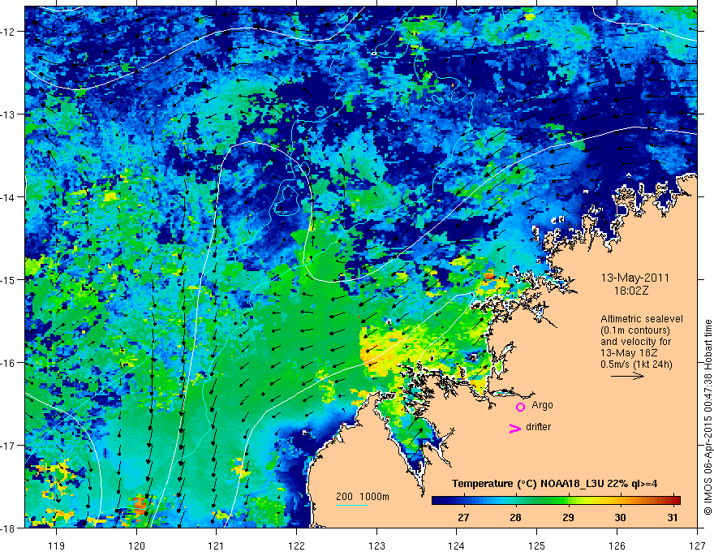Click latitude axis label -14
714x552 pixels.
8,197
